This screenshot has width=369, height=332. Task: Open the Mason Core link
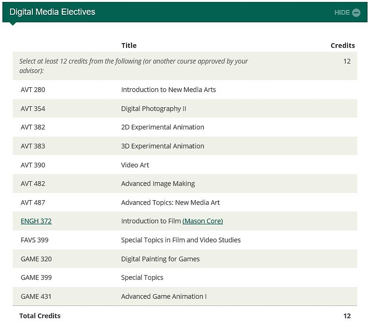point(202,221)
